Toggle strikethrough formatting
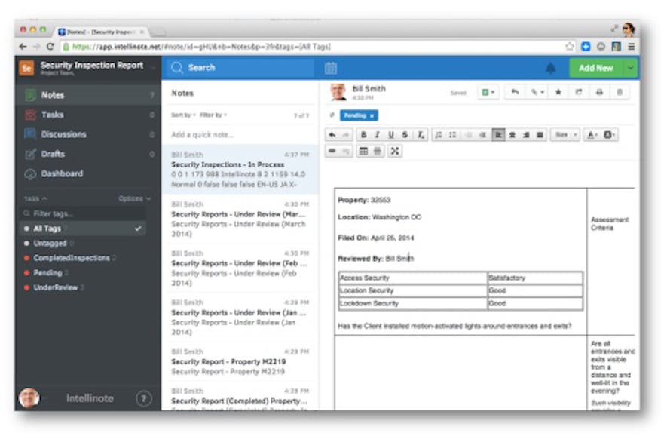 (x=405, y=135)
